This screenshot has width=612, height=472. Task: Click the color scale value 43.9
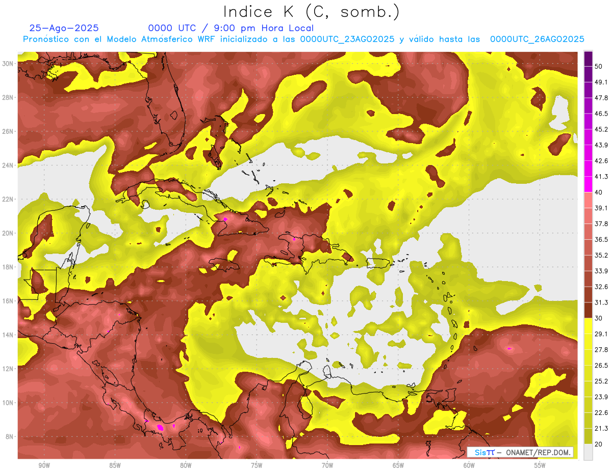click(601, 145)
